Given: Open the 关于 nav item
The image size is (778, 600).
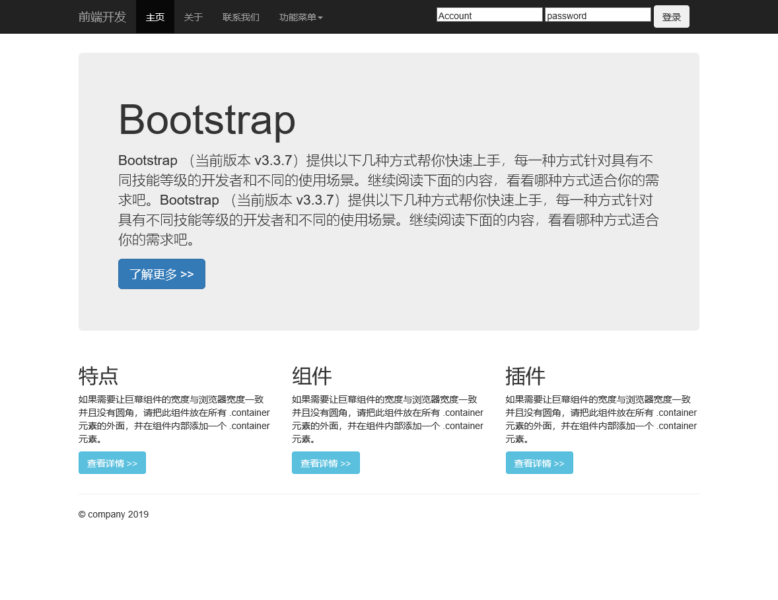Looking at the screenshot, I should pos(193,17).
